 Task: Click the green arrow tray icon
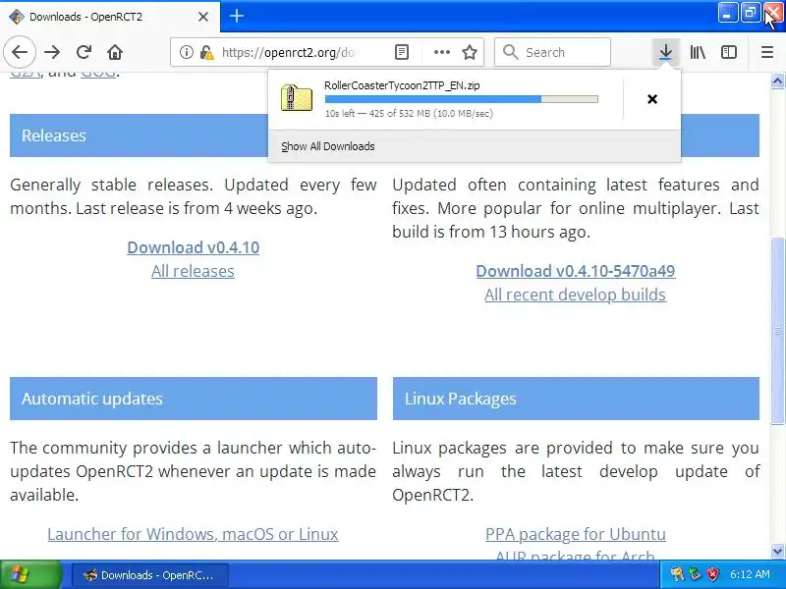[695, 574]
